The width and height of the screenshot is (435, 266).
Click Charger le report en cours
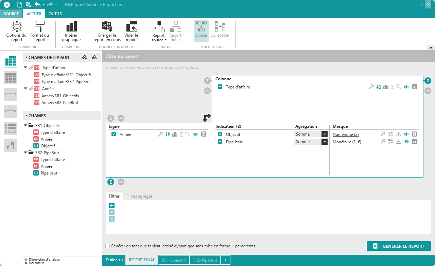107,31
